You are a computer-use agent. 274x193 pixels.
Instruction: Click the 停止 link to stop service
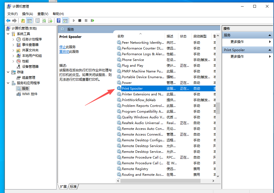(x=63, y=47)
